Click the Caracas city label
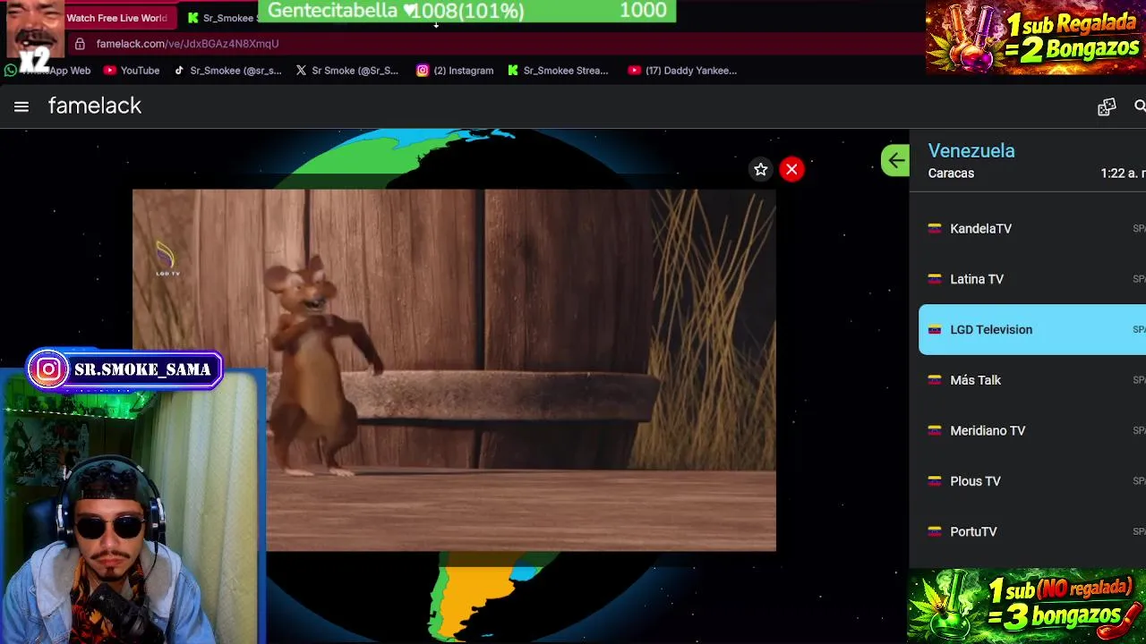 951,174
